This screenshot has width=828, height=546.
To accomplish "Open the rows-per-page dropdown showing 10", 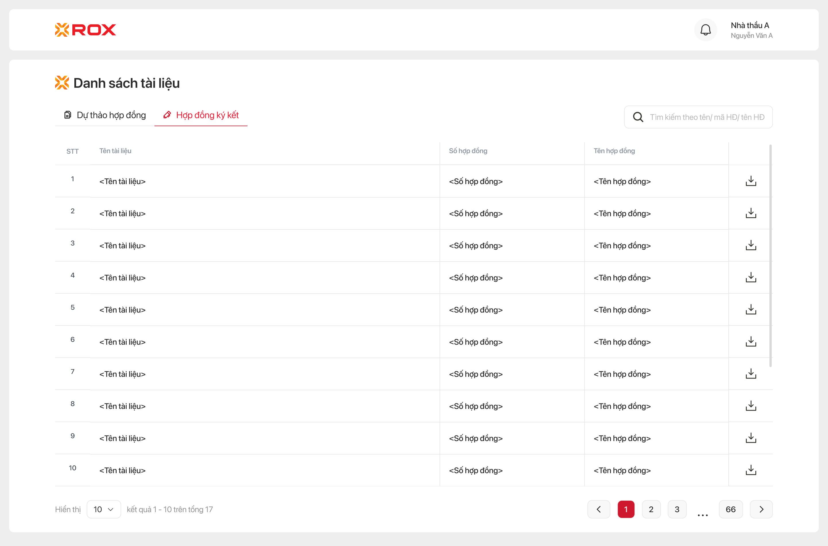I will pyautogui.click(x=104, y=509).
